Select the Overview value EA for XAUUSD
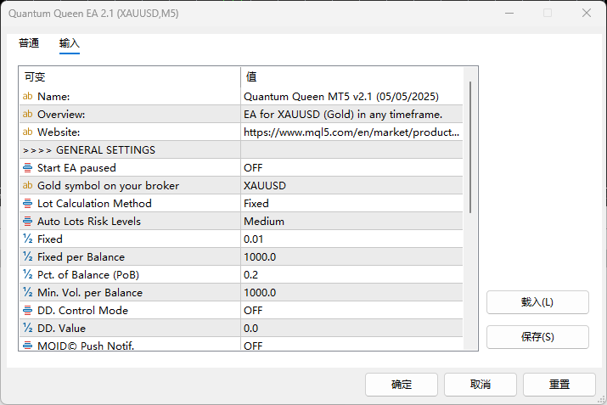The height and width of the screenshot is (405, 607). (351, 115)
